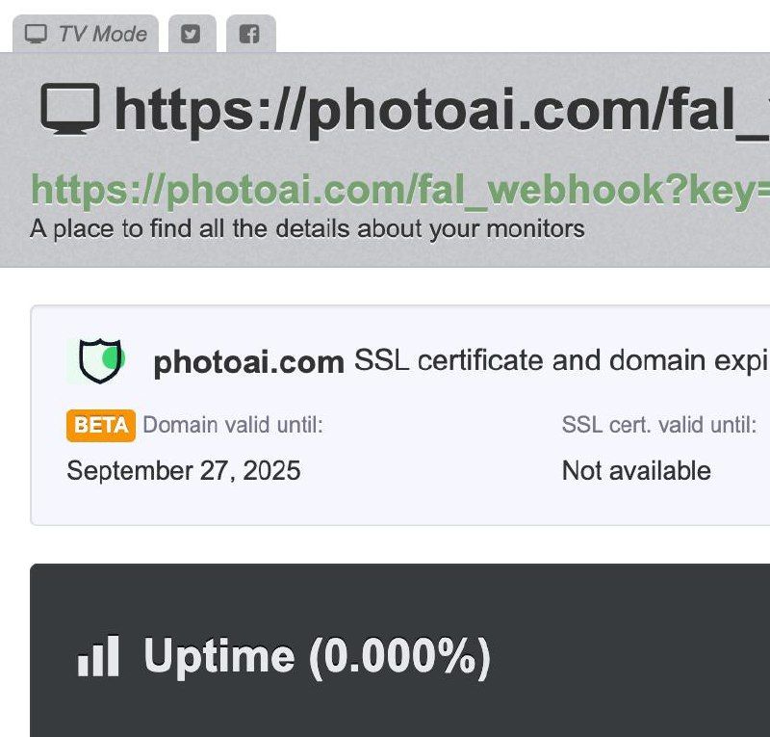770x737 pixels.
Task: Click the orange BETA badge
Action: click(x=100, y=425)
